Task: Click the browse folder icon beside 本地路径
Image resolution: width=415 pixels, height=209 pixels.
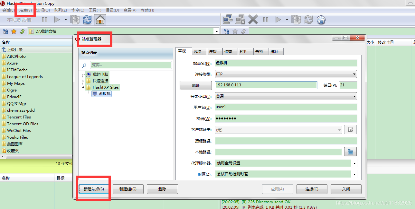Action: [x=351, y=152]
